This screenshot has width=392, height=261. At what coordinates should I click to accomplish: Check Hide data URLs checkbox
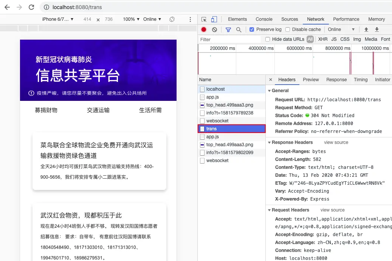click(268, 39)
